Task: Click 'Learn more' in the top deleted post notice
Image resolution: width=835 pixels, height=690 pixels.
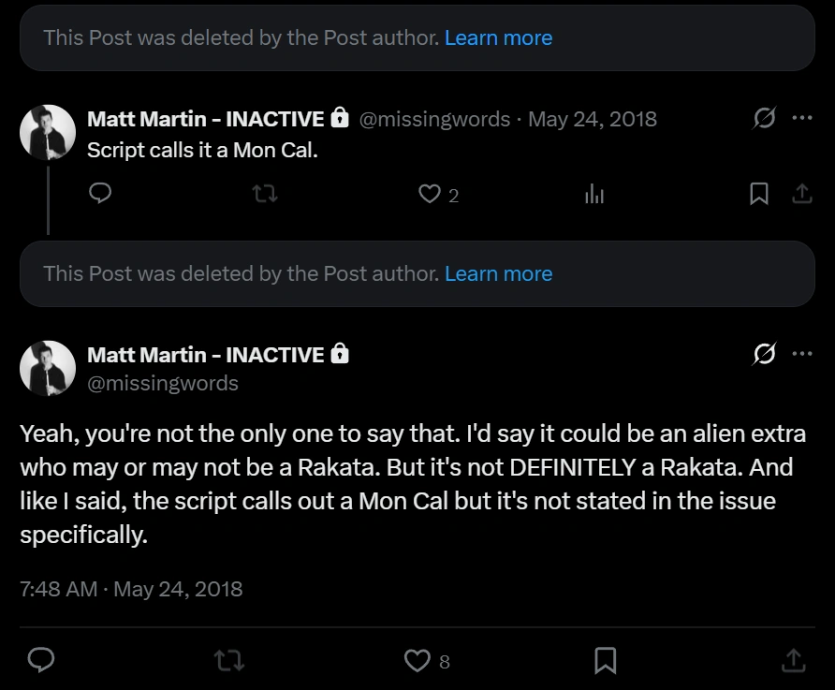Action: [498, 38]
